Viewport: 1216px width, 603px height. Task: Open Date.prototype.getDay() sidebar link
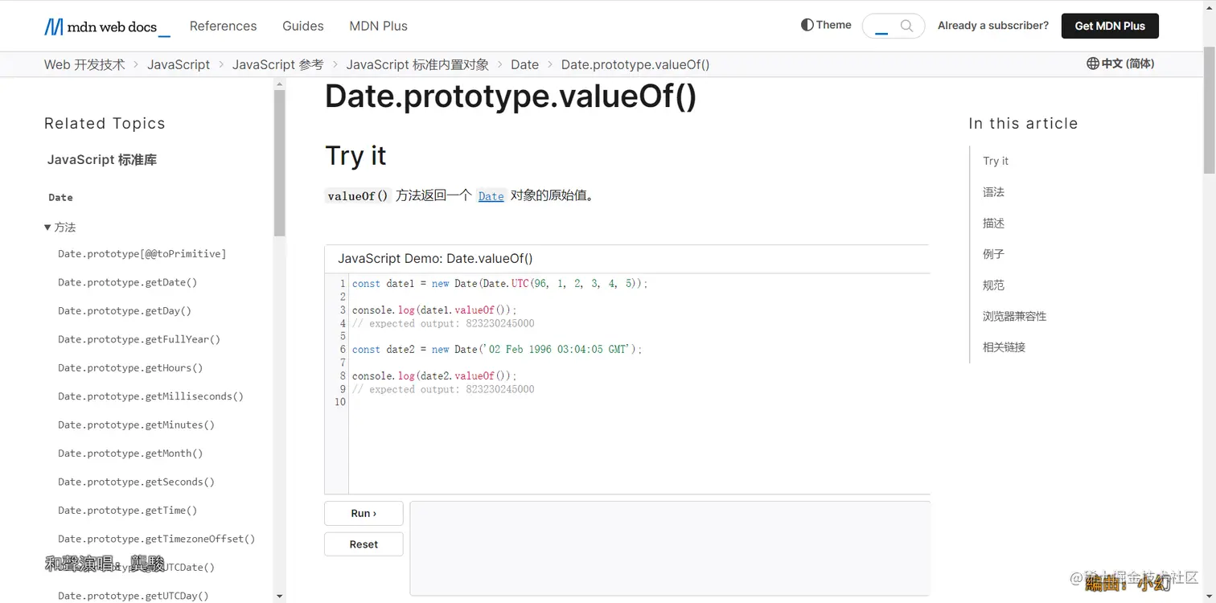click(125, 311)
